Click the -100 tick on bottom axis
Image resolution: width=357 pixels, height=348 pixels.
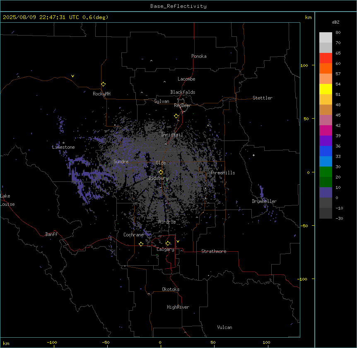[x=52, y=342]
